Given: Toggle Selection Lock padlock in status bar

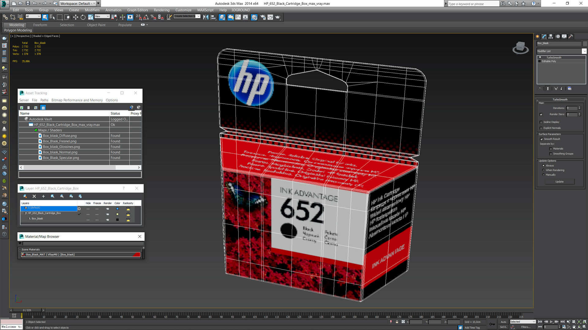Looking at the screenshot, I should click(397, 322).
